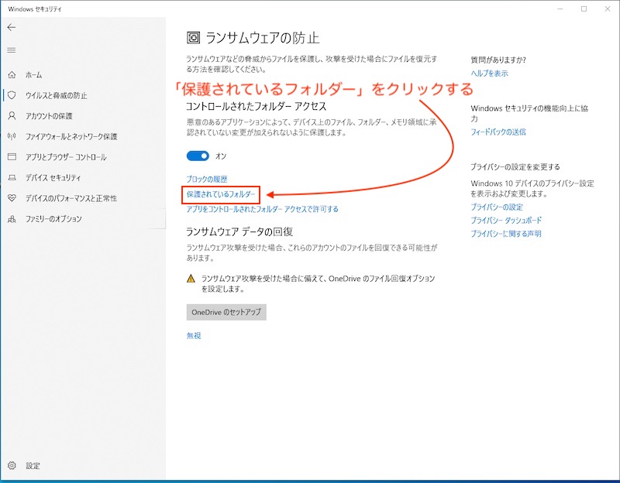This screenshot has height=483, width=620.
Task: Click 質問がありますか? text
Action: (498, 60)
